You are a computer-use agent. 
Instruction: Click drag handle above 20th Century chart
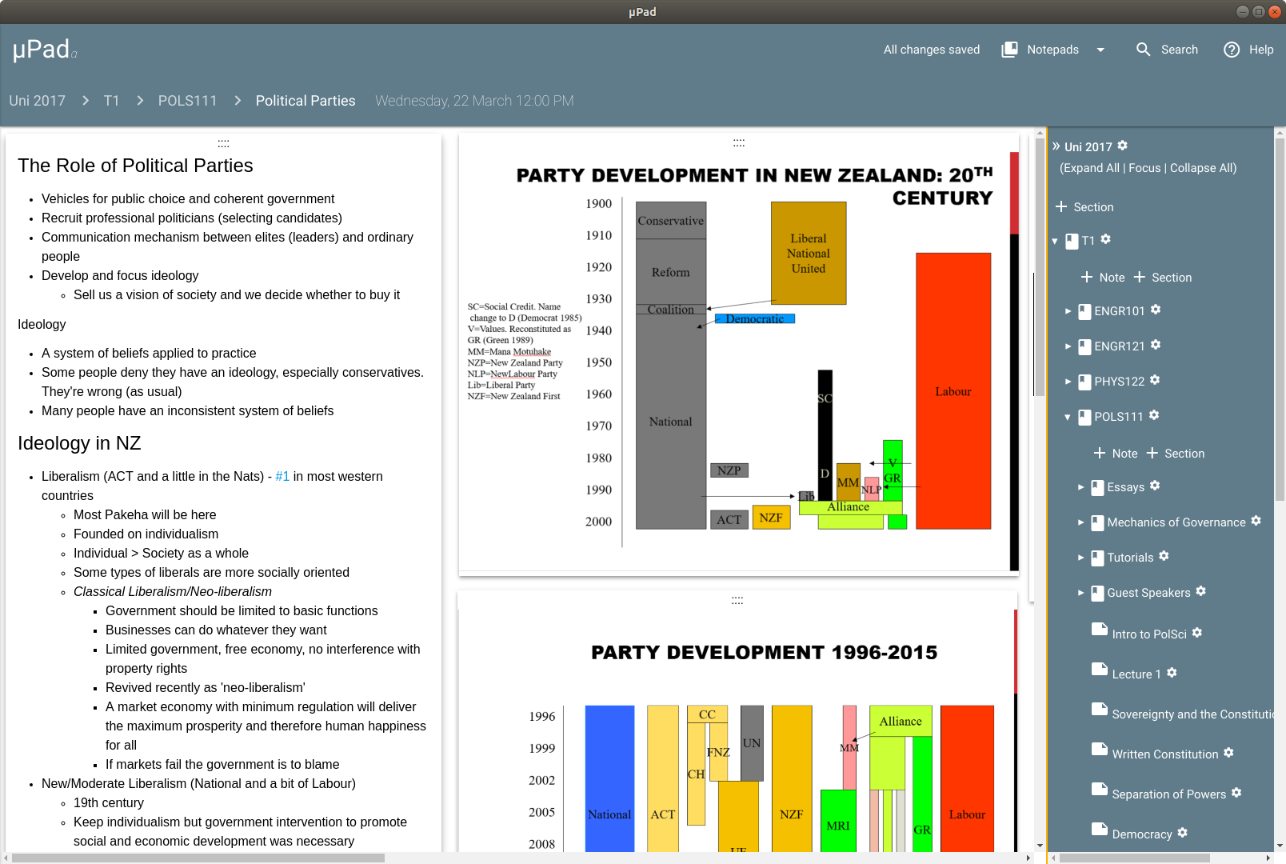pyautogui.click(x=739, y=143)
